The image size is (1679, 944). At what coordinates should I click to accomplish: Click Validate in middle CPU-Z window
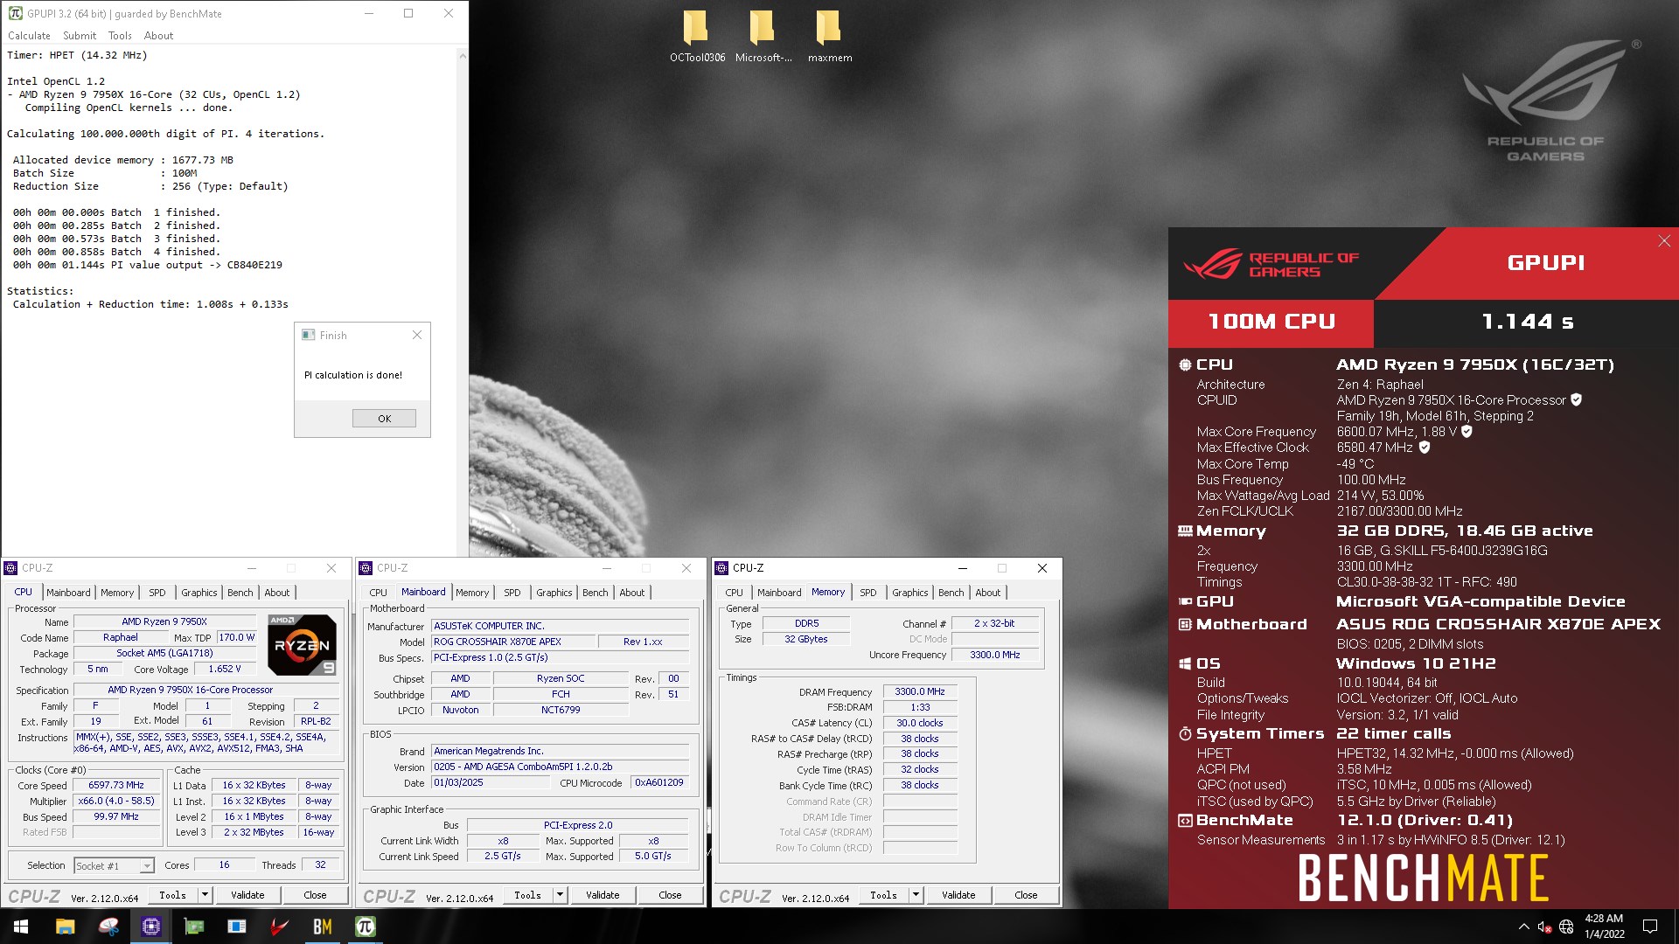603,895
